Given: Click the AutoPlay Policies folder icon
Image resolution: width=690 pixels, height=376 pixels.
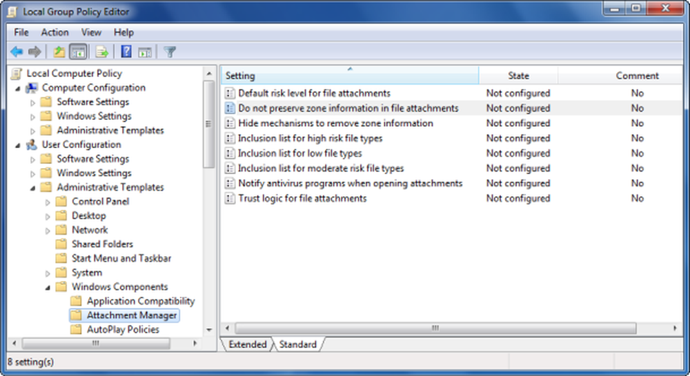Looking at the screenshot, I should click(x=76, y=329).
